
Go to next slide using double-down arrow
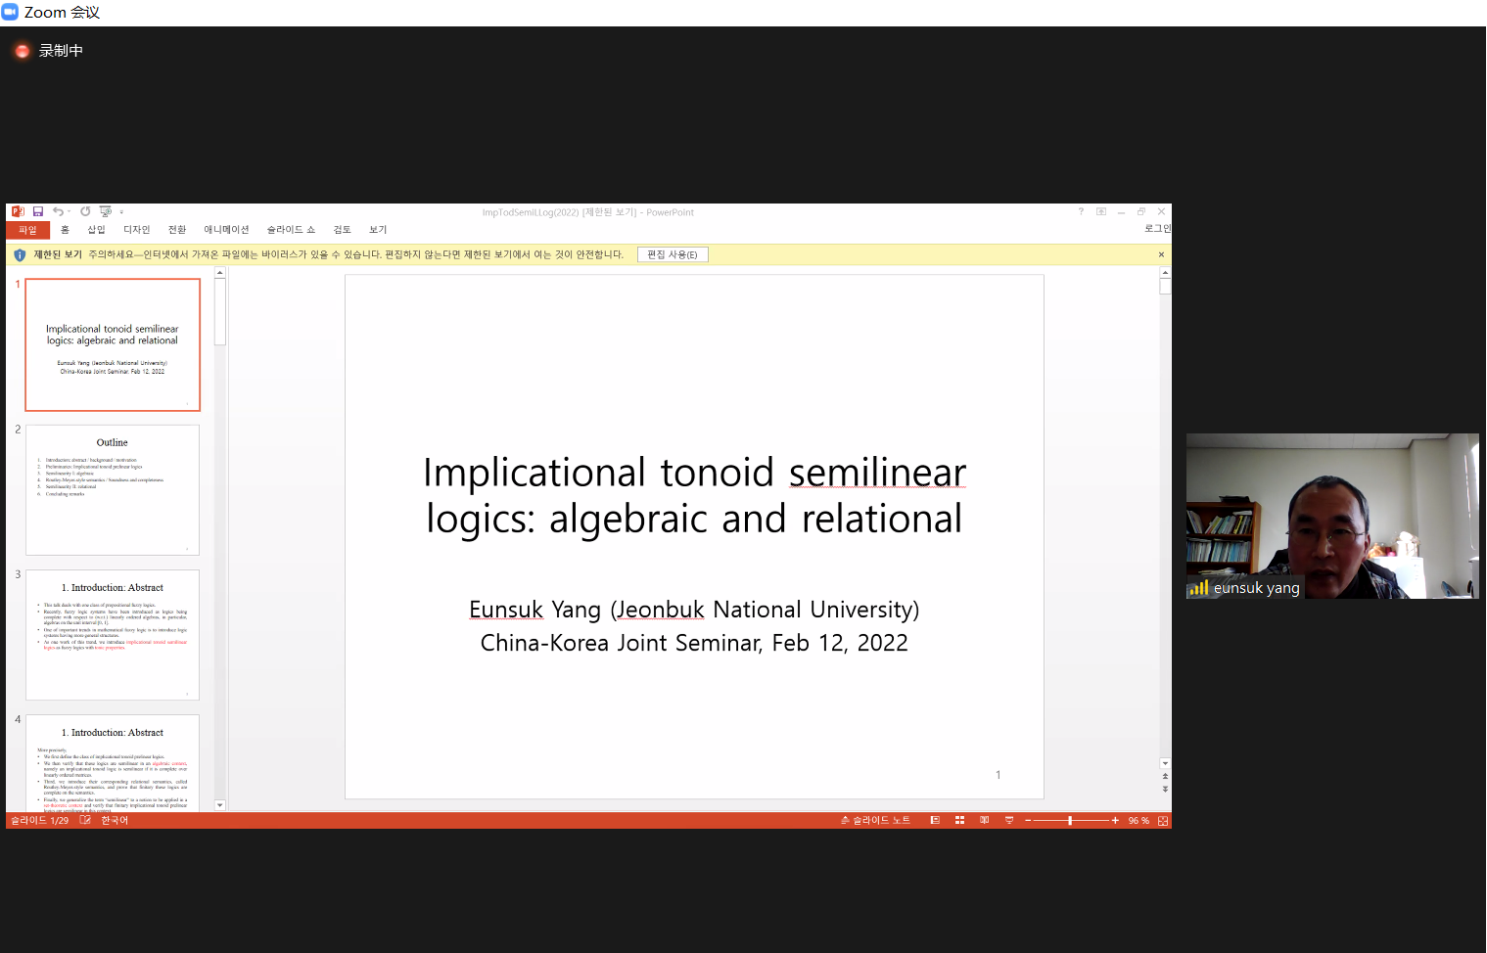(x=1165, y=789)
